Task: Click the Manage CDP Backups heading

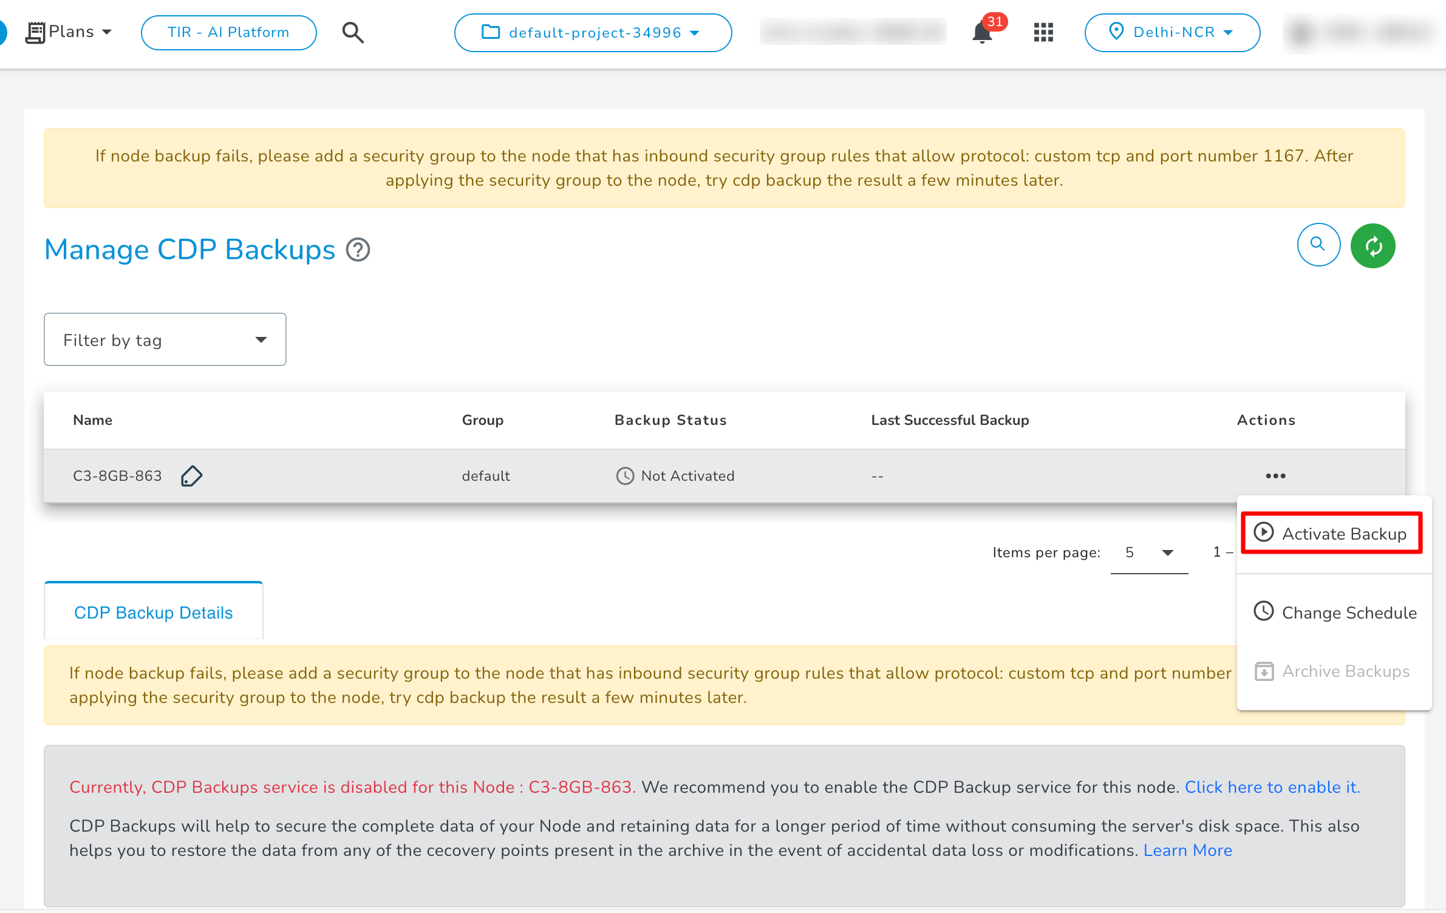Action: [190, 249]
